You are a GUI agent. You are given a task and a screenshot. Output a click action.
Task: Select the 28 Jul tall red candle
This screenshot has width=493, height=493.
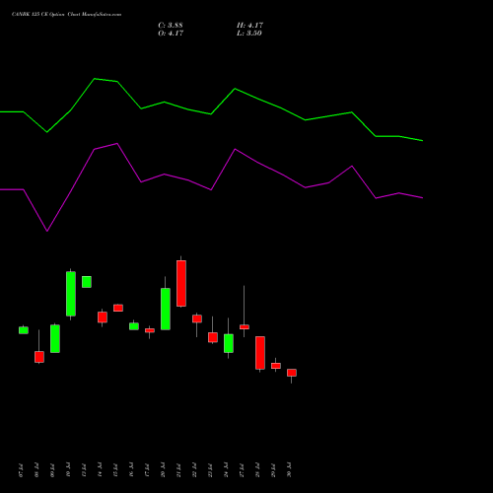[x=260, y=353]
